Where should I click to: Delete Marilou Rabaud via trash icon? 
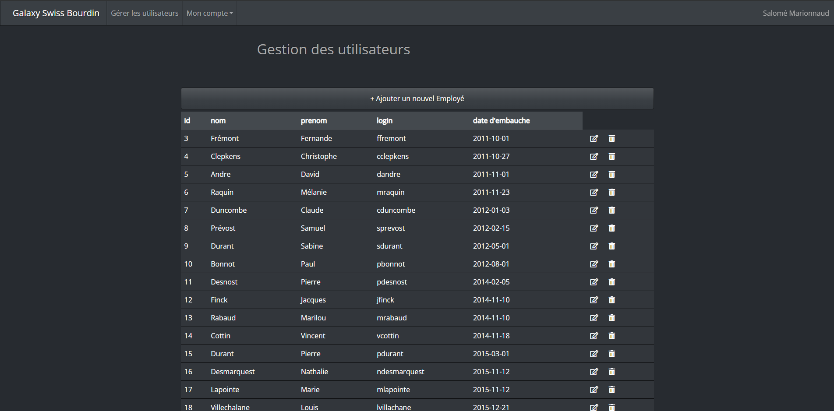coord(611,318)
